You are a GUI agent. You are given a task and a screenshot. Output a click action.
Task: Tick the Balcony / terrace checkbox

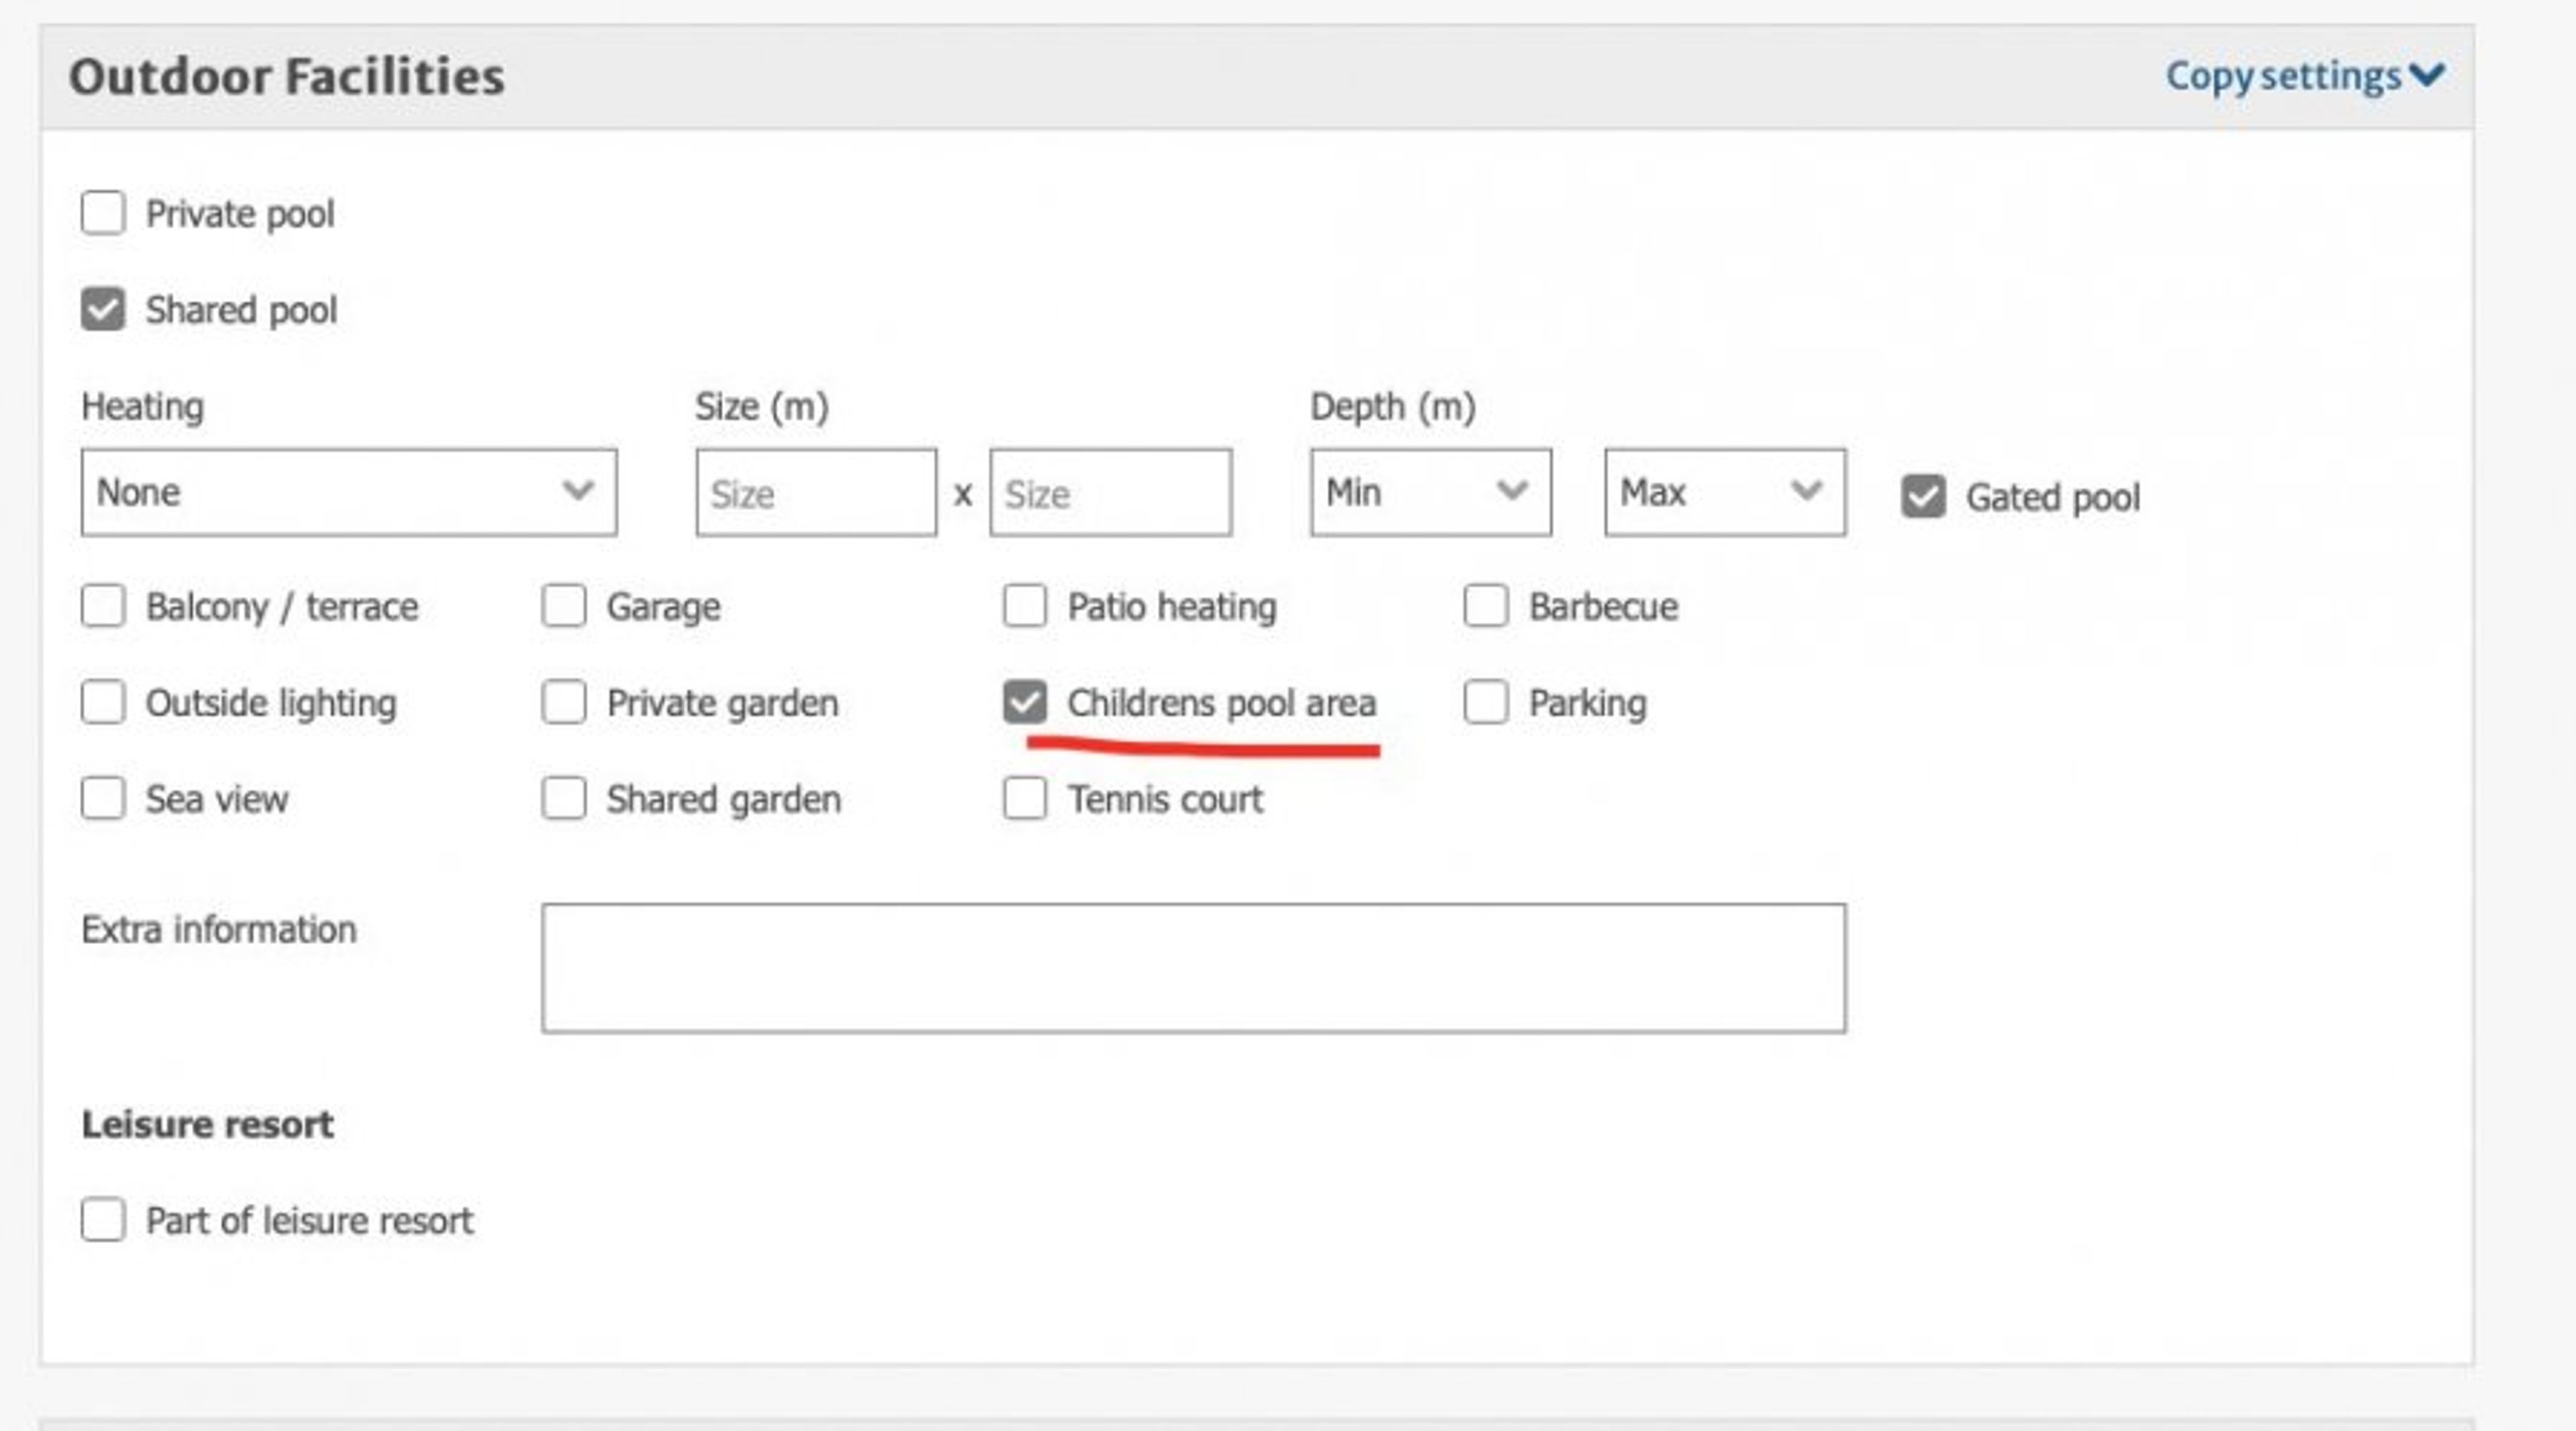(103, 606)
